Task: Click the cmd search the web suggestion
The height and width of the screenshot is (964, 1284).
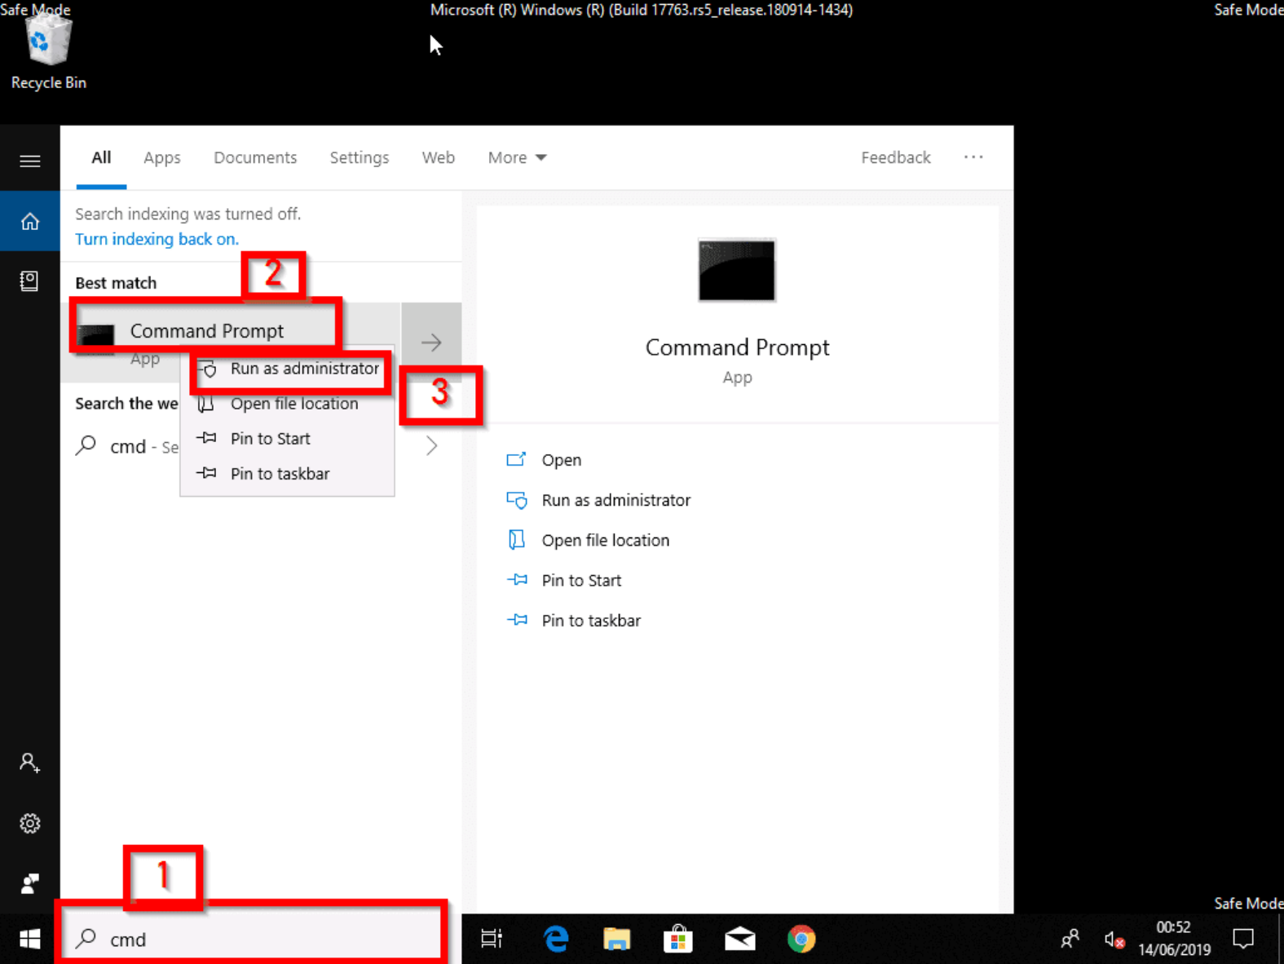Action: [x=128, y=446]
